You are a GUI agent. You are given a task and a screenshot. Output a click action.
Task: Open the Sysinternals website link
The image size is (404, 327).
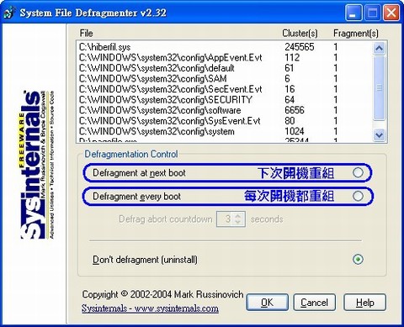click(x=150, y=309)
